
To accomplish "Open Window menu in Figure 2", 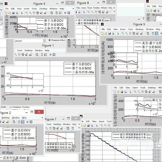I will pos(16,118).
